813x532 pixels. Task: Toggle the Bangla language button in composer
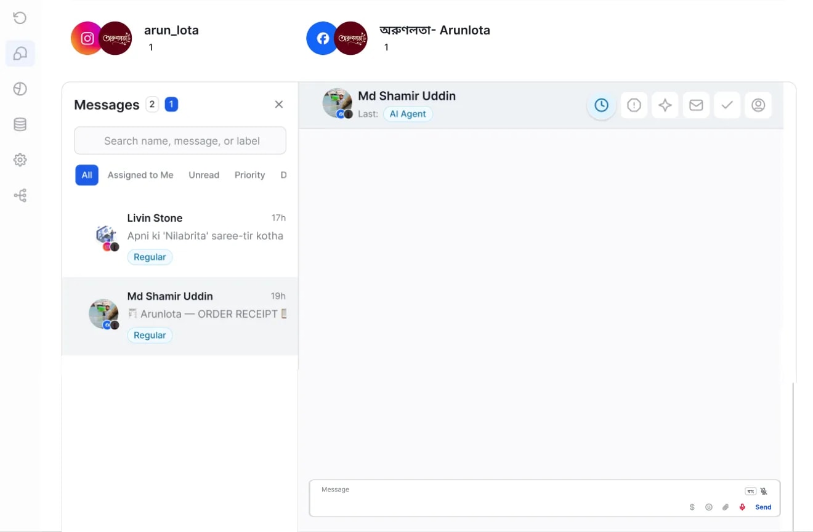click(x=751, y=491)
